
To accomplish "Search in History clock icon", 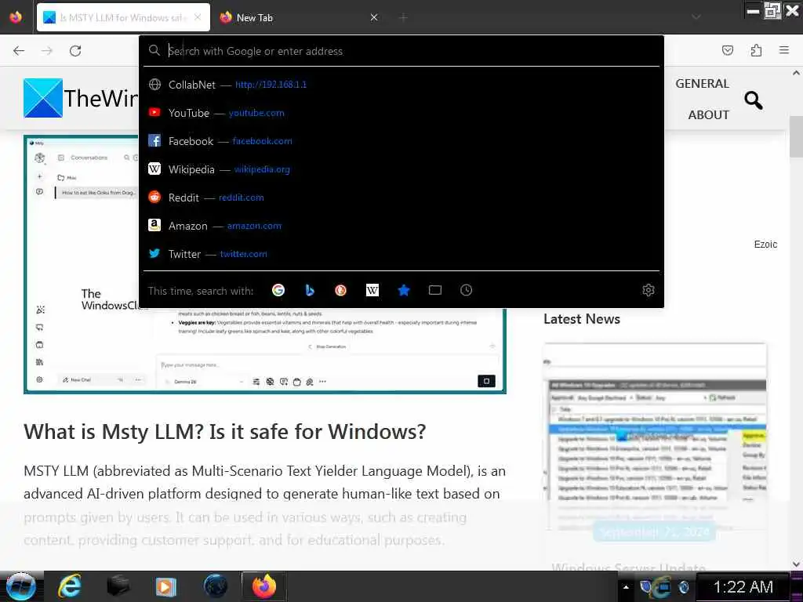I will [466, 290].
